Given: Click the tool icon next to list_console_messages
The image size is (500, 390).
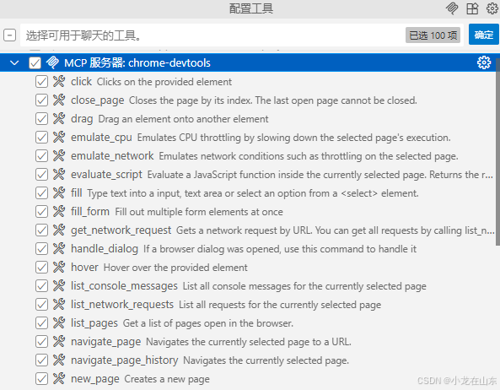Looking at the screenshot, I should [59, 285].
